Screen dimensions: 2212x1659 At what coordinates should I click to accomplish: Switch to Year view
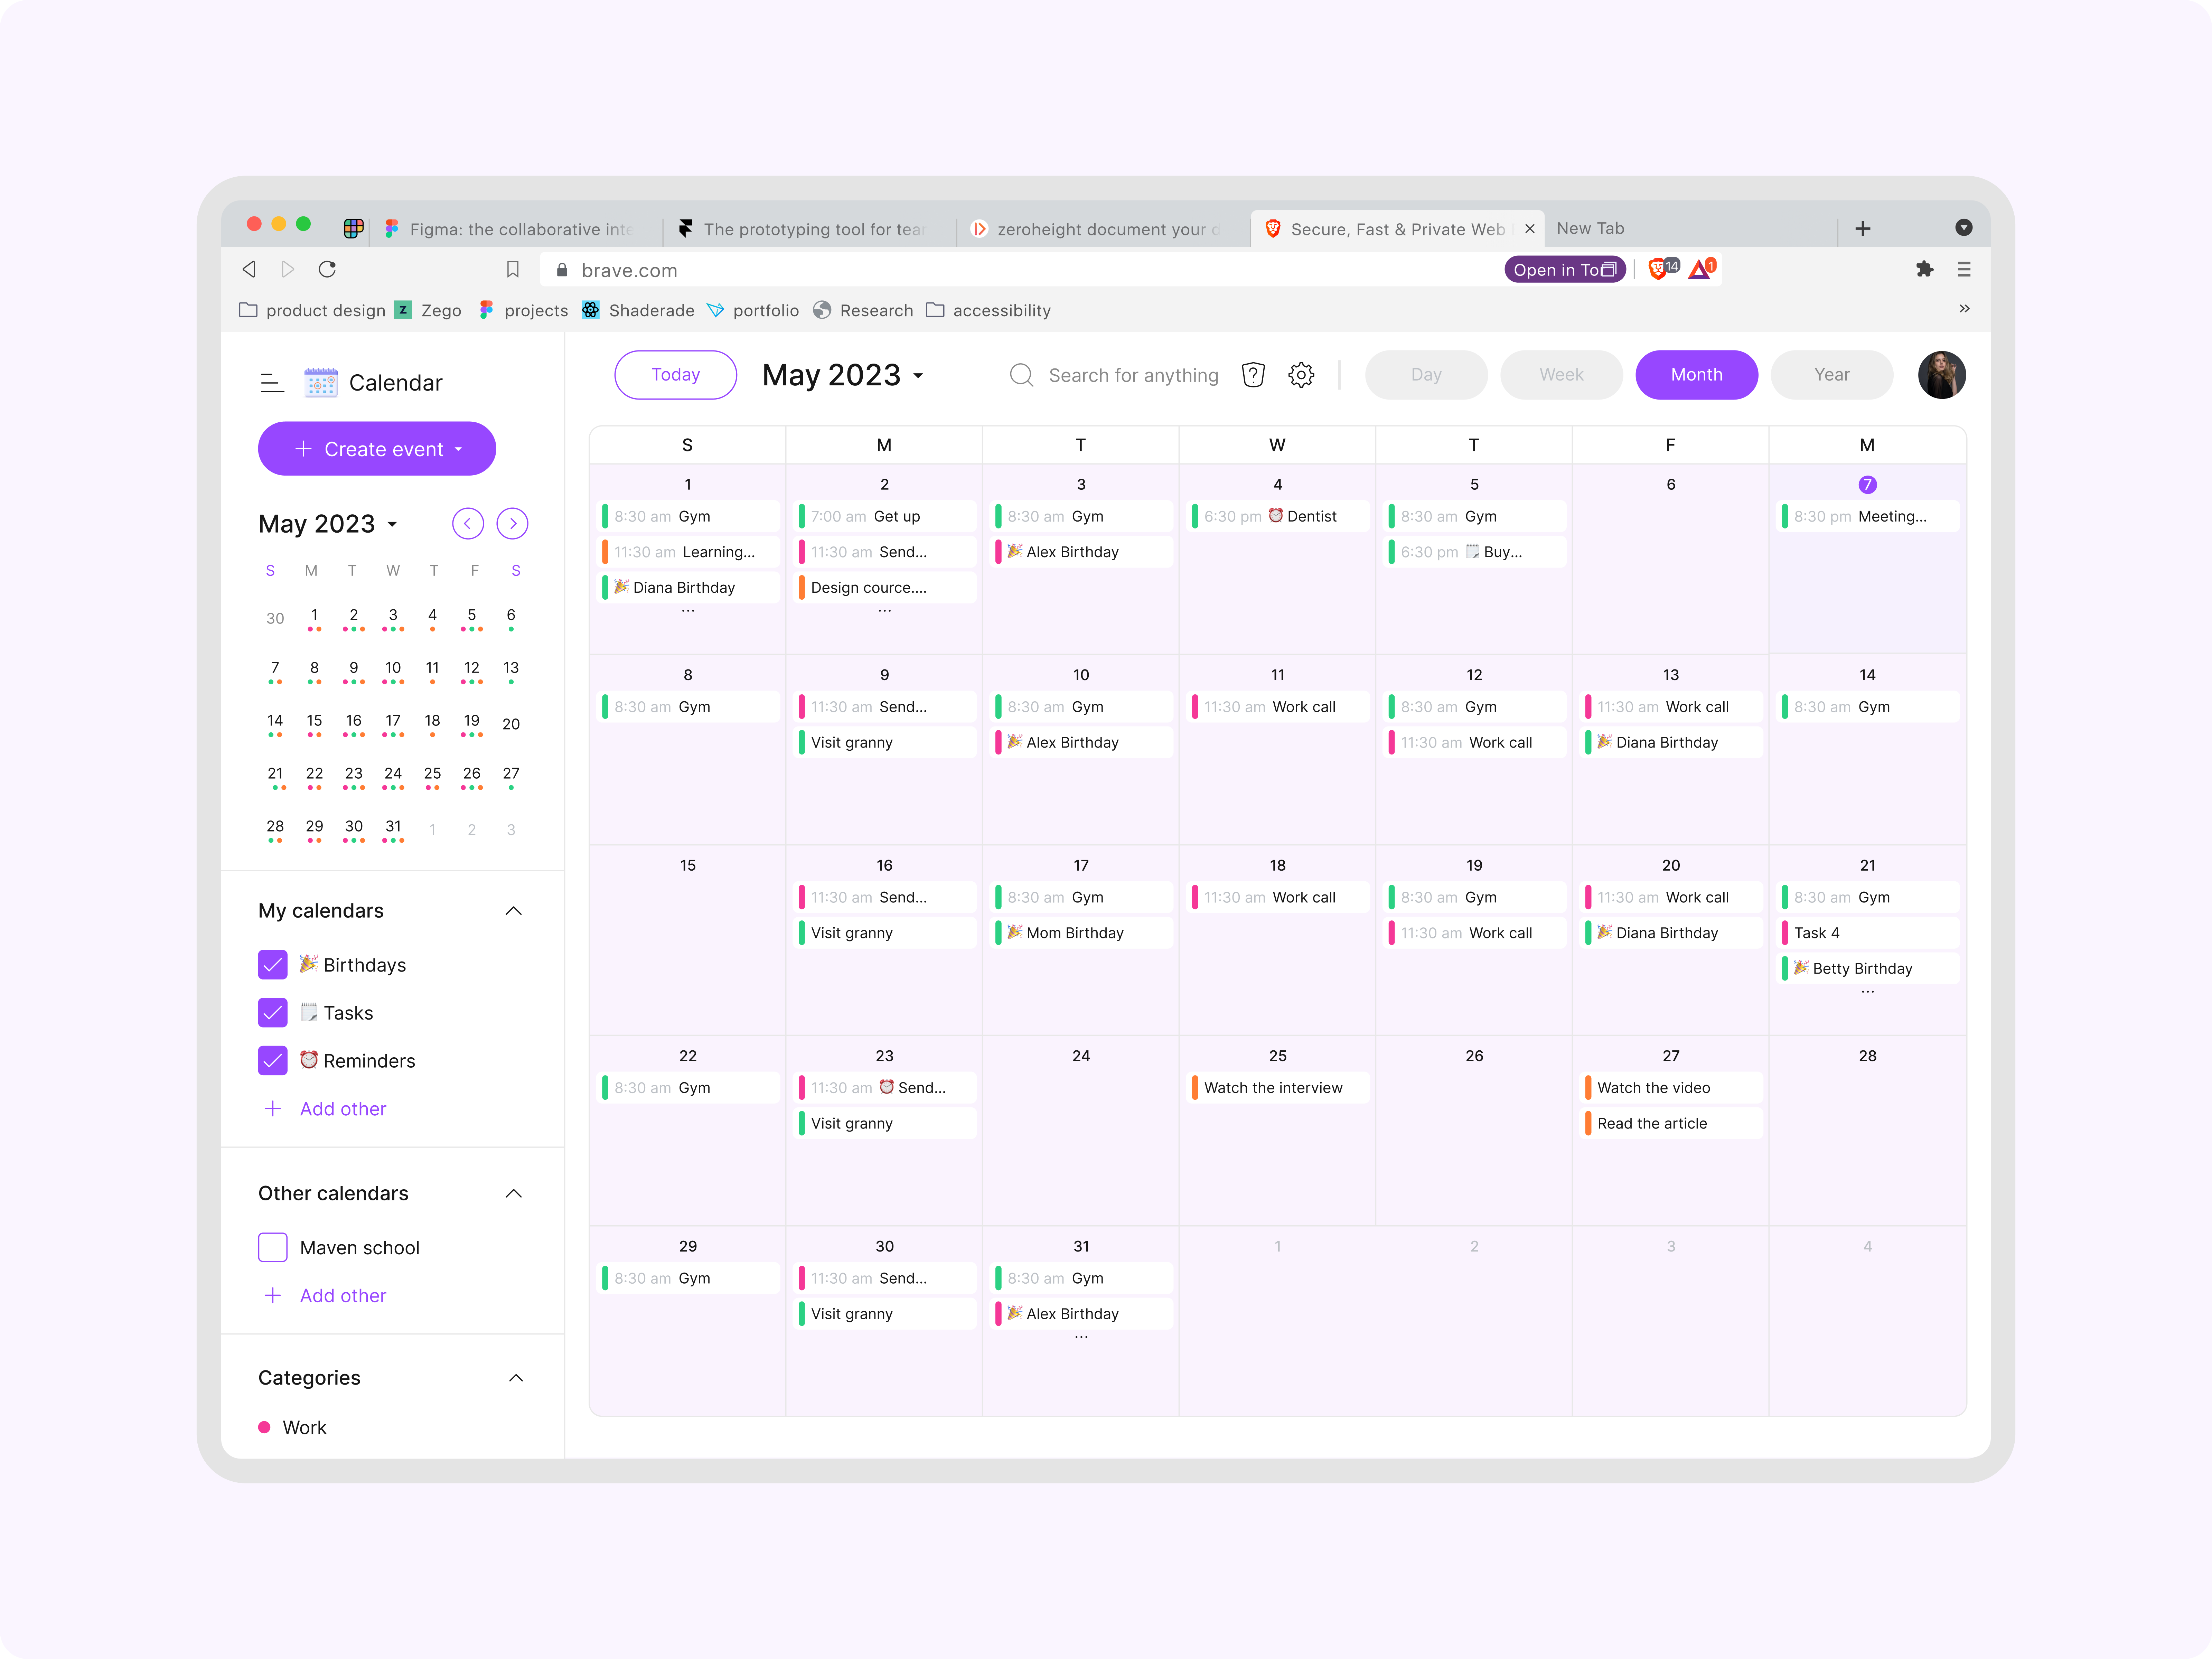coord(1832,375)
